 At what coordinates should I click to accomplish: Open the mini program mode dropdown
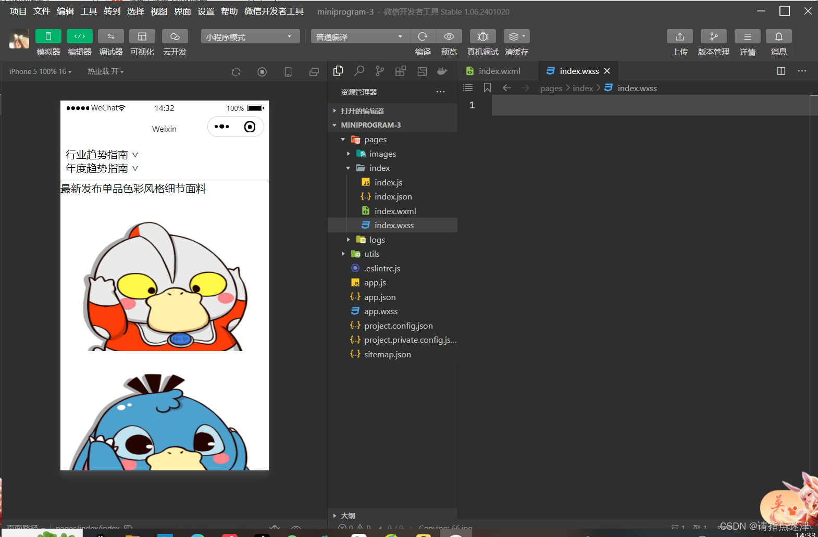[251, 36]
